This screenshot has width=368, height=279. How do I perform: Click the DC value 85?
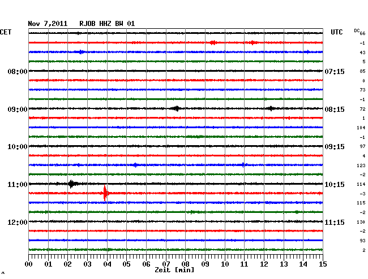click(362, 71)
